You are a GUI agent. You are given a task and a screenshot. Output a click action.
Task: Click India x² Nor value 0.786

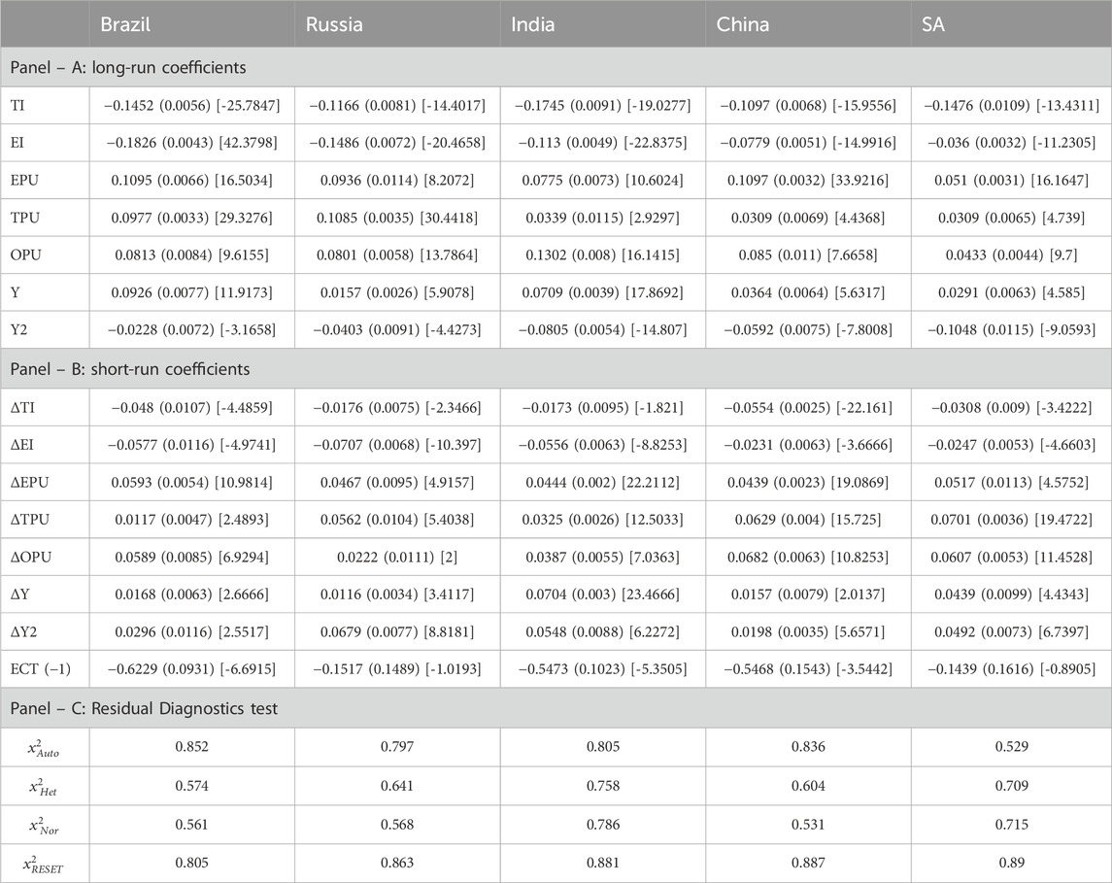603,824
